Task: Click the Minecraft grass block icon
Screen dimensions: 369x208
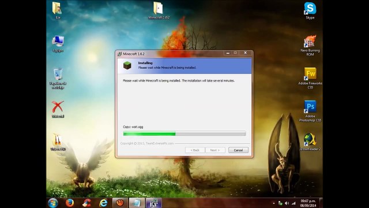Action: click(x=127, y=65)
